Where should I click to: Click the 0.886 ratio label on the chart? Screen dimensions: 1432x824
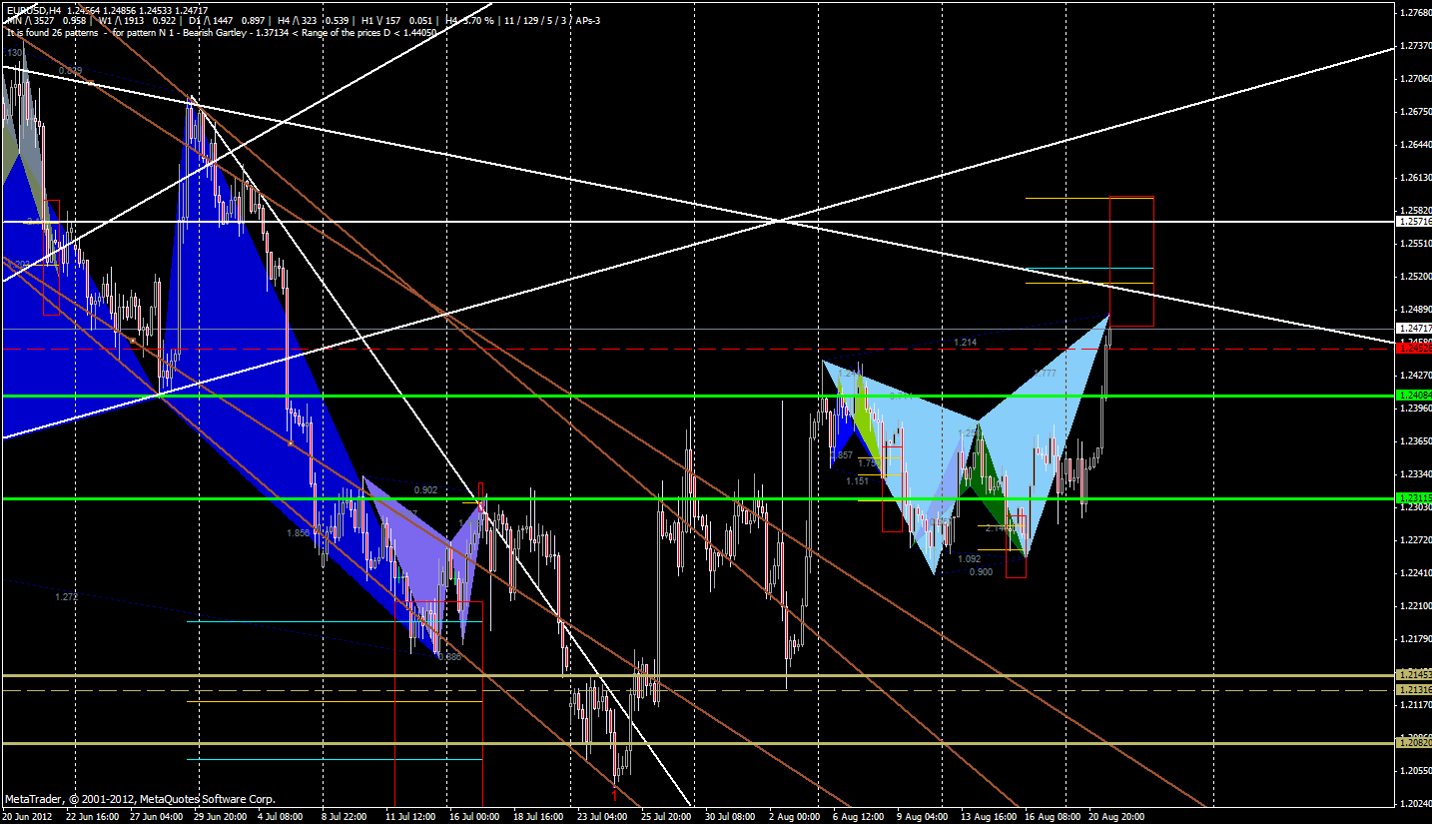click(449, 656)
